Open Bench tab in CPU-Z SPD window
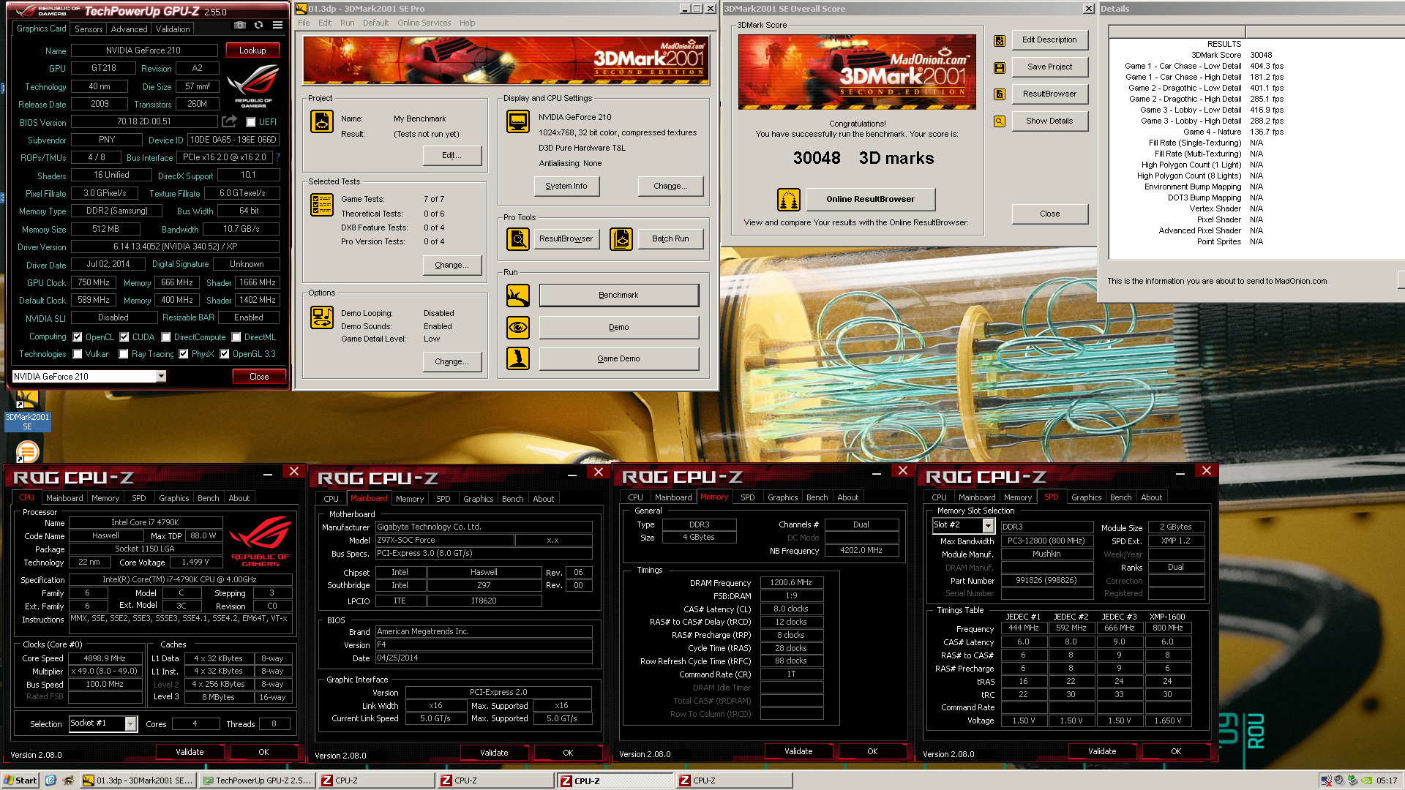Viewport: 1405px width, 790px height. coord(1120,497)
